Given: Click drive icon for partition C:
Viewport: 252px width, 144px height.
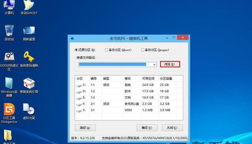Looking at the screenshot, I should (x=79, y=86).
